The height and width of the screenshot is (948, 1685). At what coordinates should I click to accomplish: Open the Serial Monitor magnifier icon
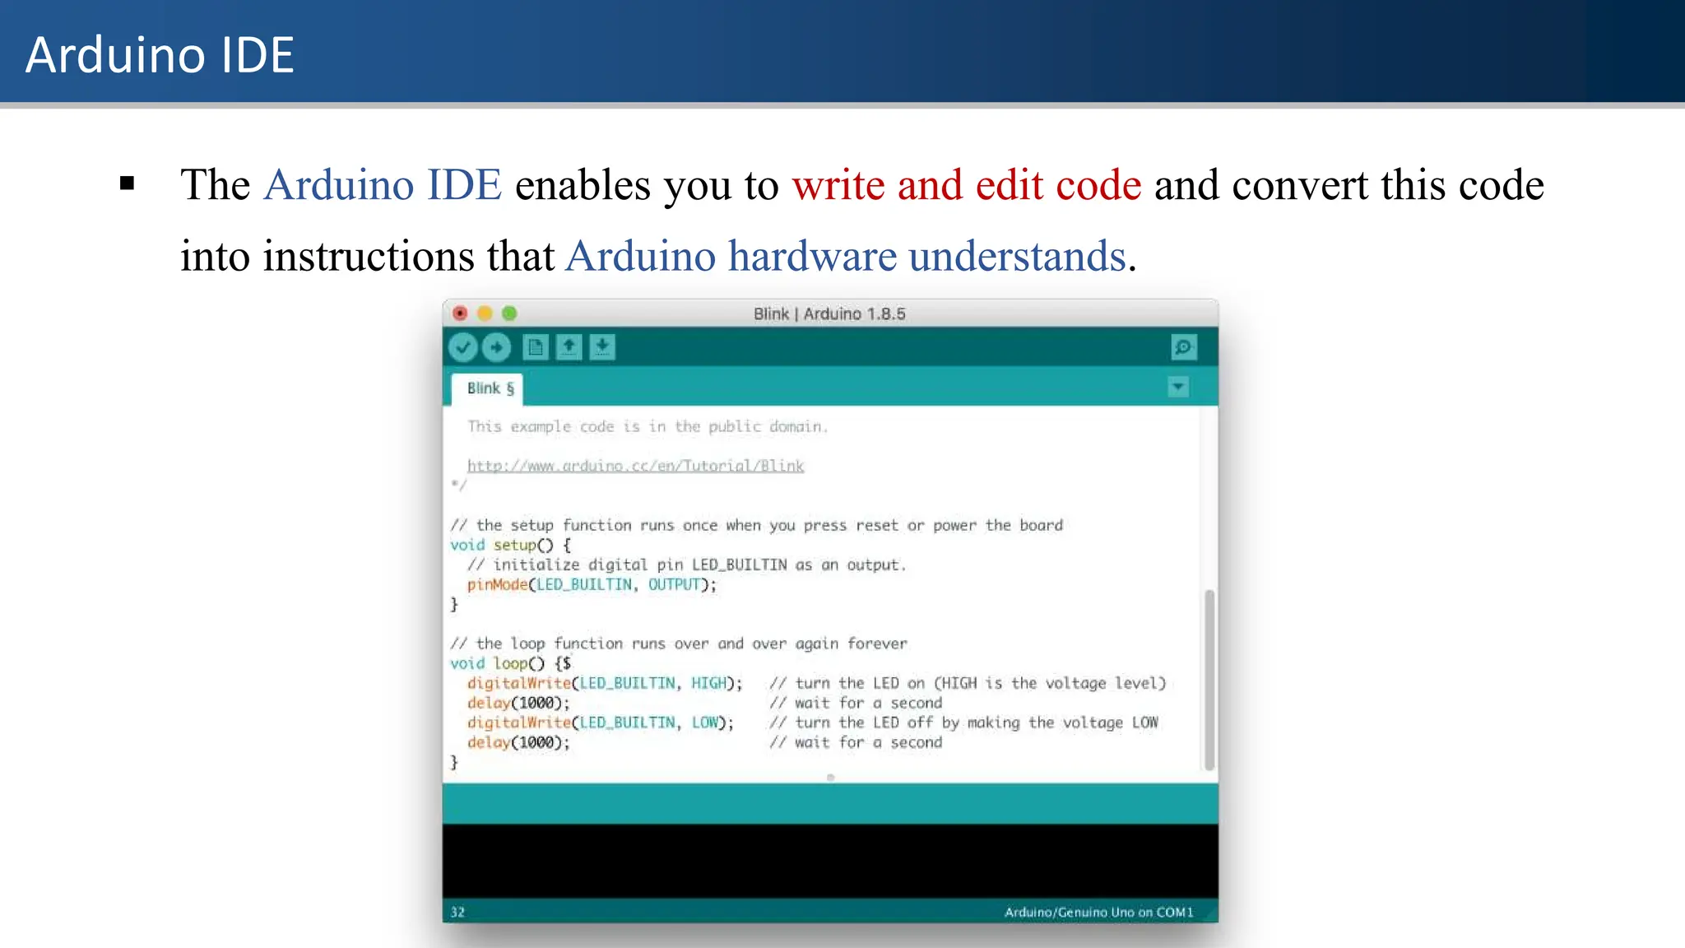[x=1183, y=347]
